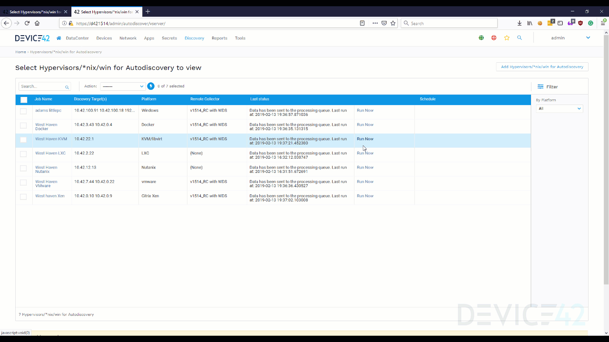
Task: Click Add Hypervisors/*nix/win for Autodiscovery button
Action: (542, 66)
